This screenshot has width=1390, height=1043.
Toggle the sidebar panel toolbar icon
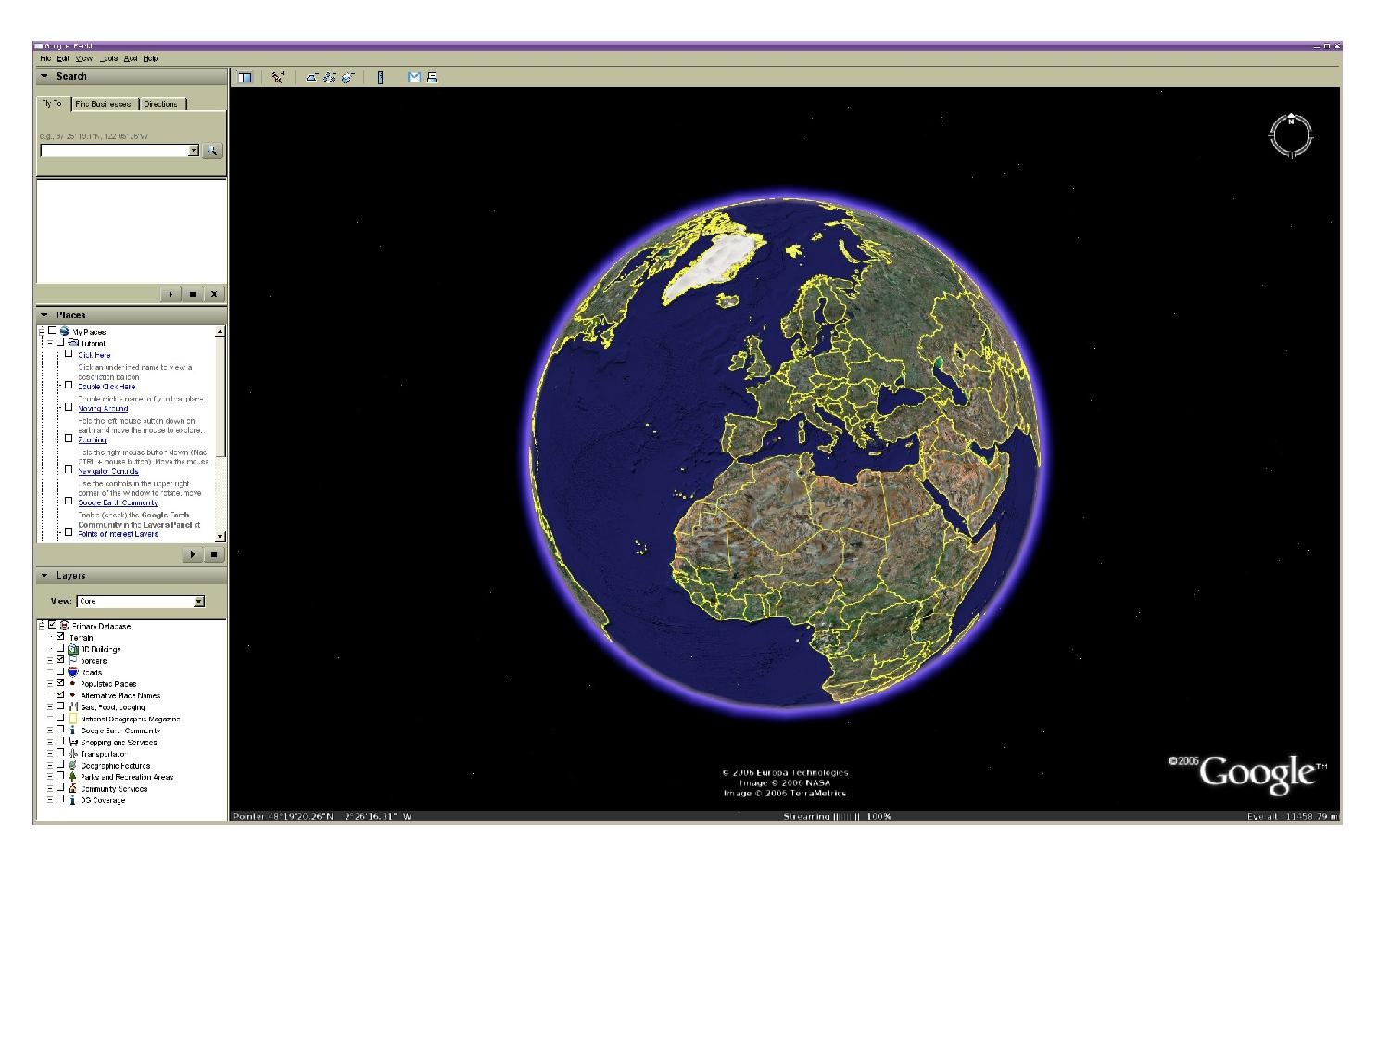pos(245,77)
